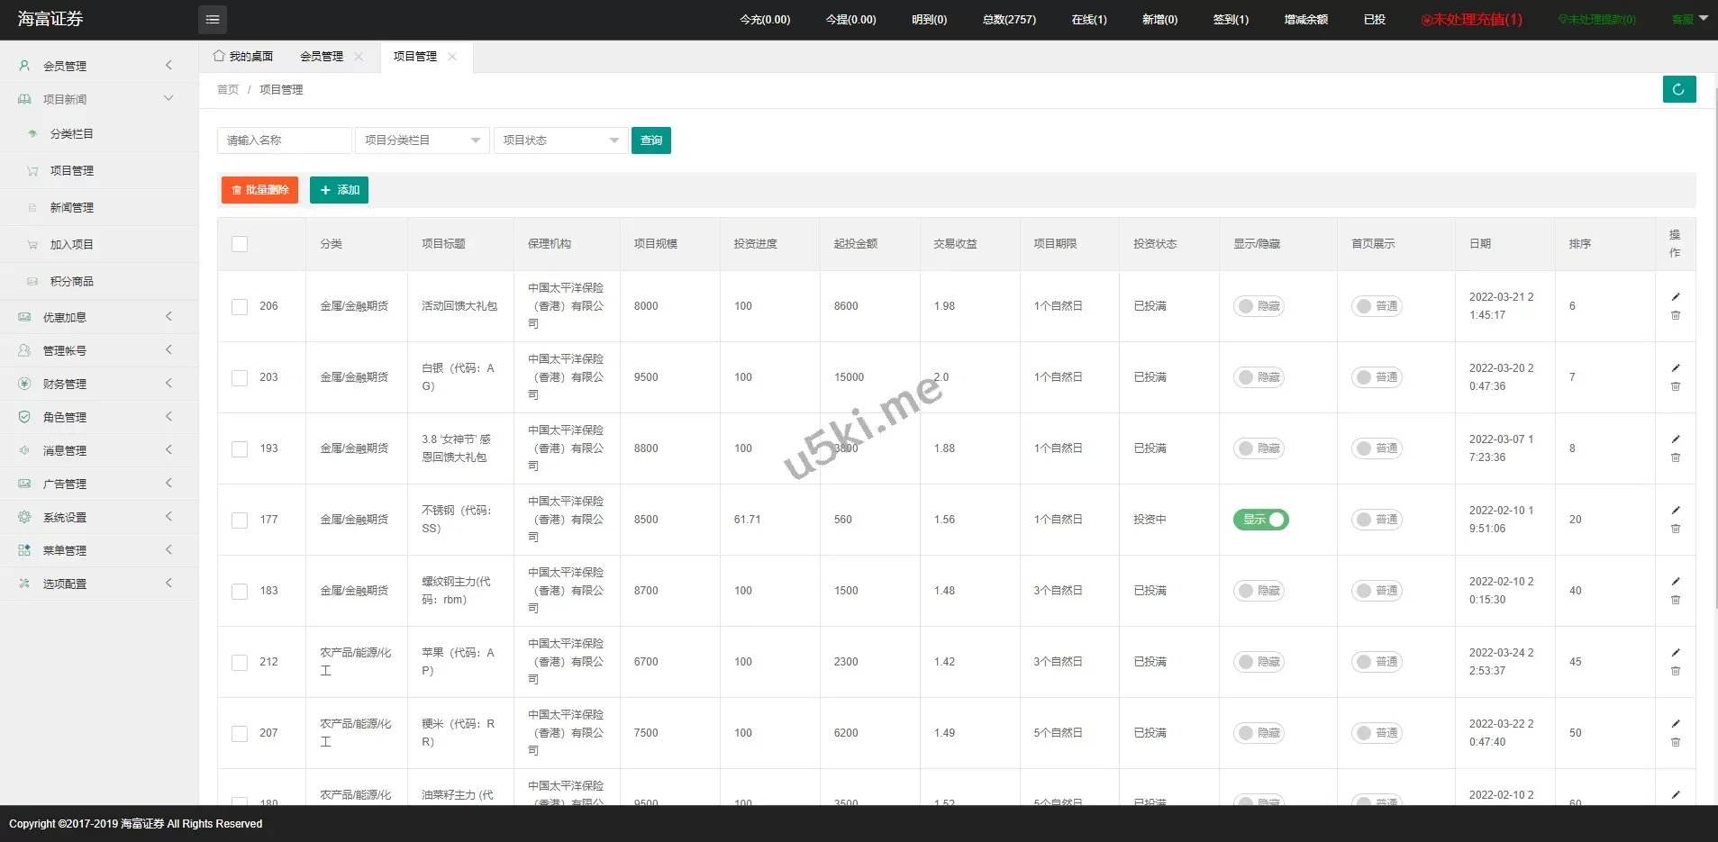Tick the checkbox for row 193

coord(240,449)
